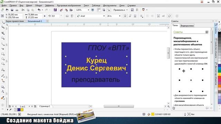Click the Search content icon
Image resolution: width=221 pixels, height=124 pixels.
coord(55,10)
